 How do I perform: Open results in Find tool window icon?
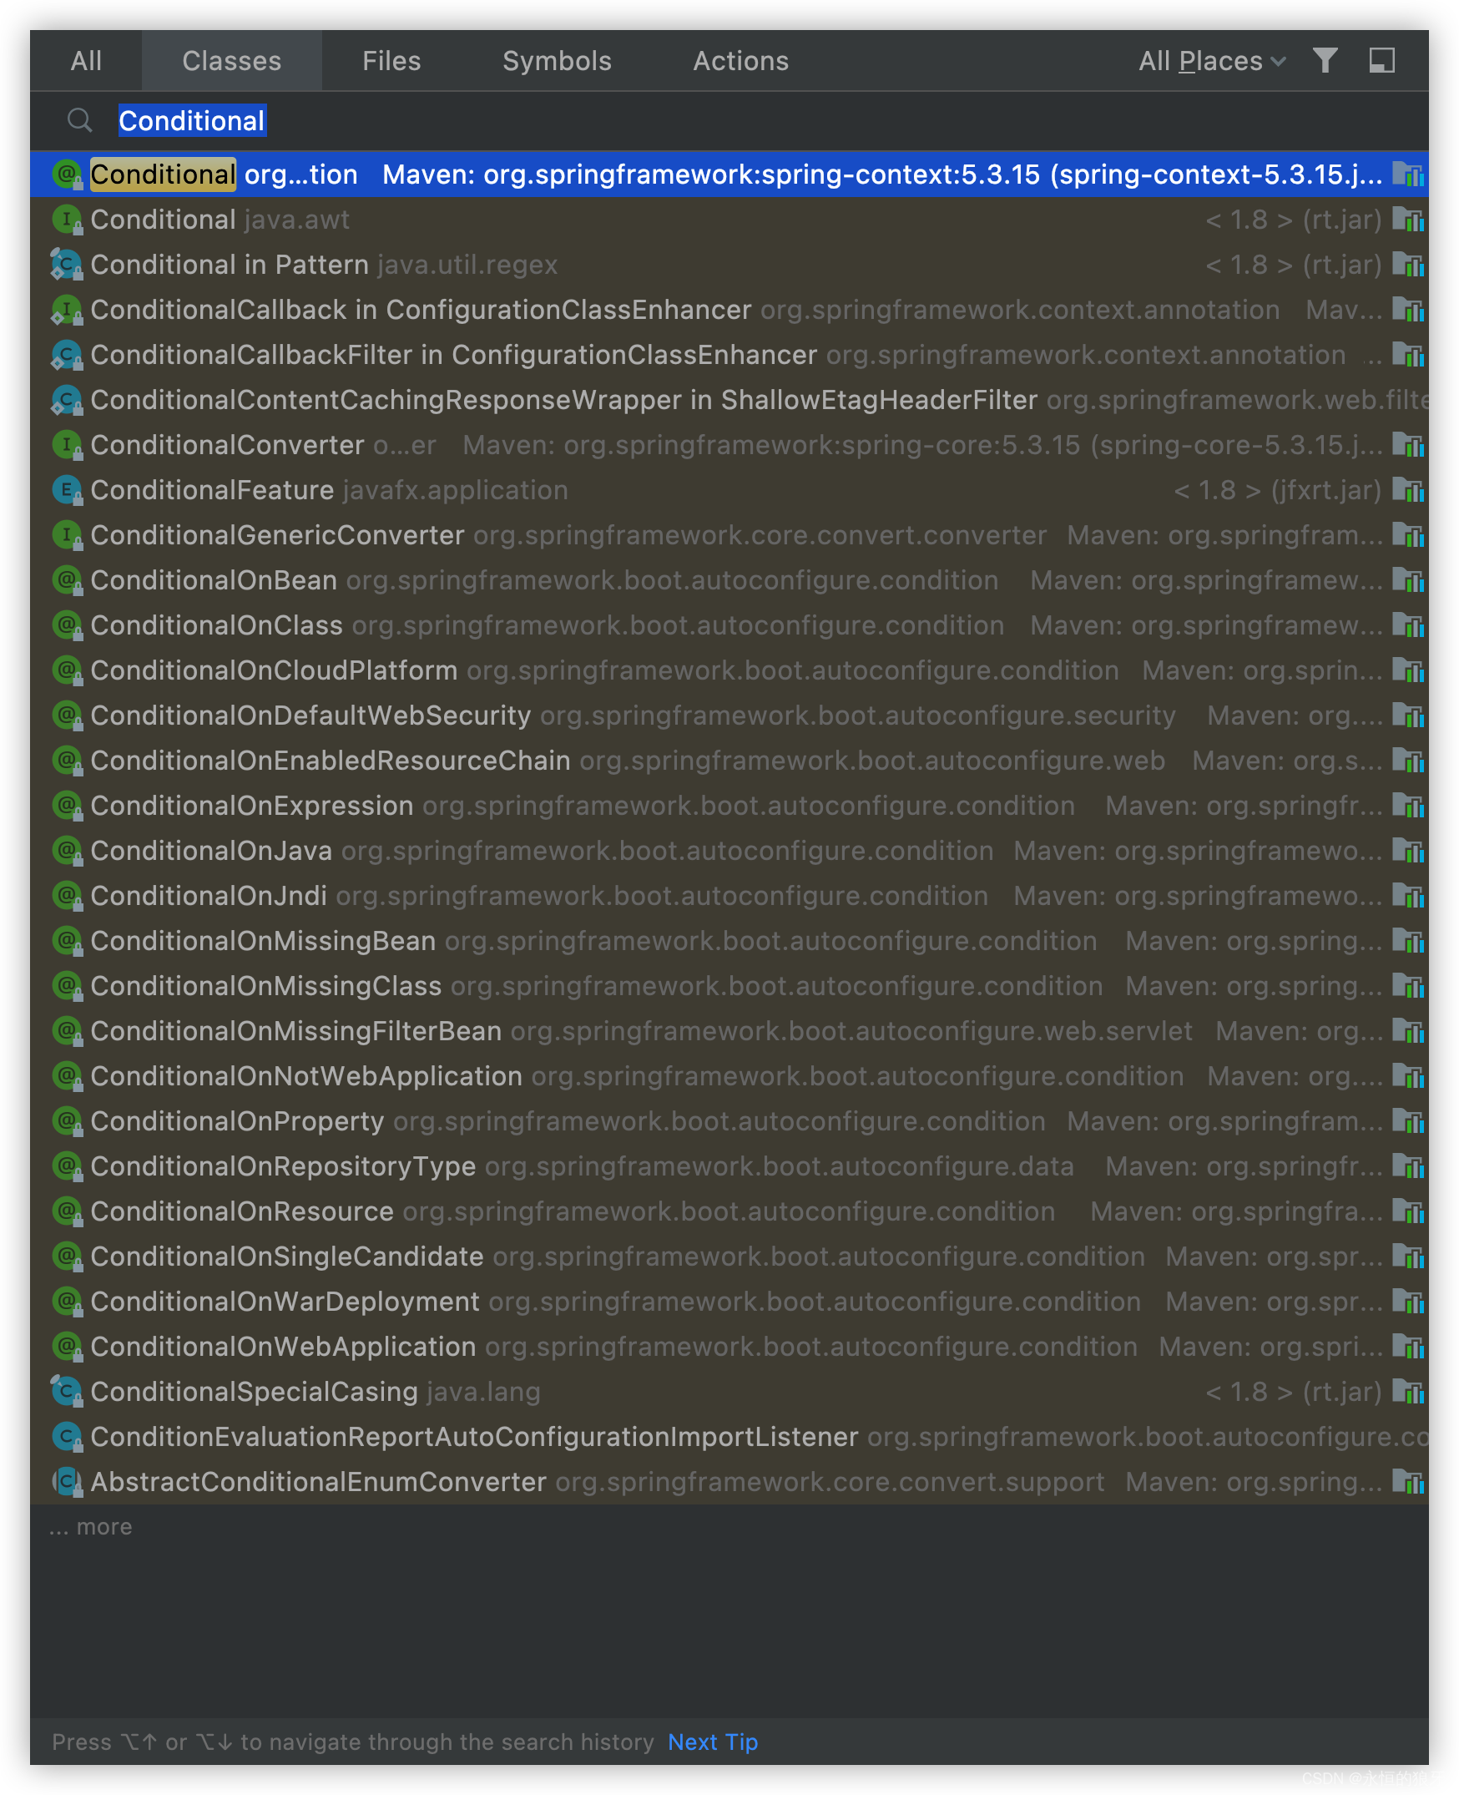click(1381, 61)
